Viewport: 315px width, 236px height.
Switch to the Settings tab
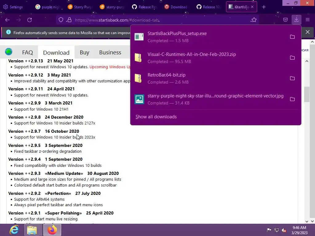pyautogui.click(x=13, y=7)
